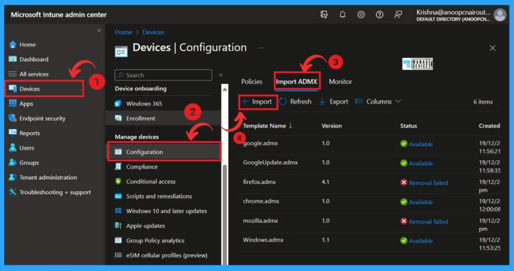Switch to the Import ADMX tab
Screen dimensions: 514x271
(x=297, y=82)
